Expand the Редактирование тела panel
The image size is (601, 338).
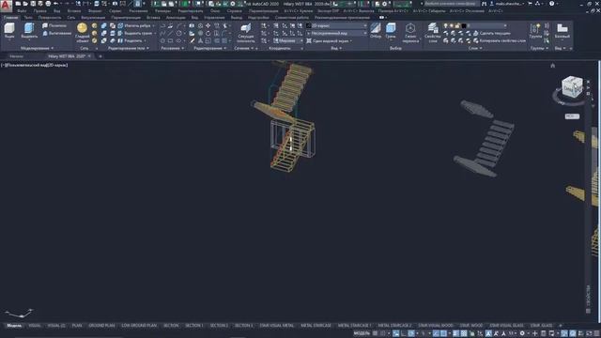pyautogui.click(x=129, y=48)
